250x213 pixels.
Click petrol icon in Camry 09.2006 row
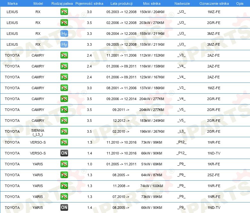click(x=64, y=99)
